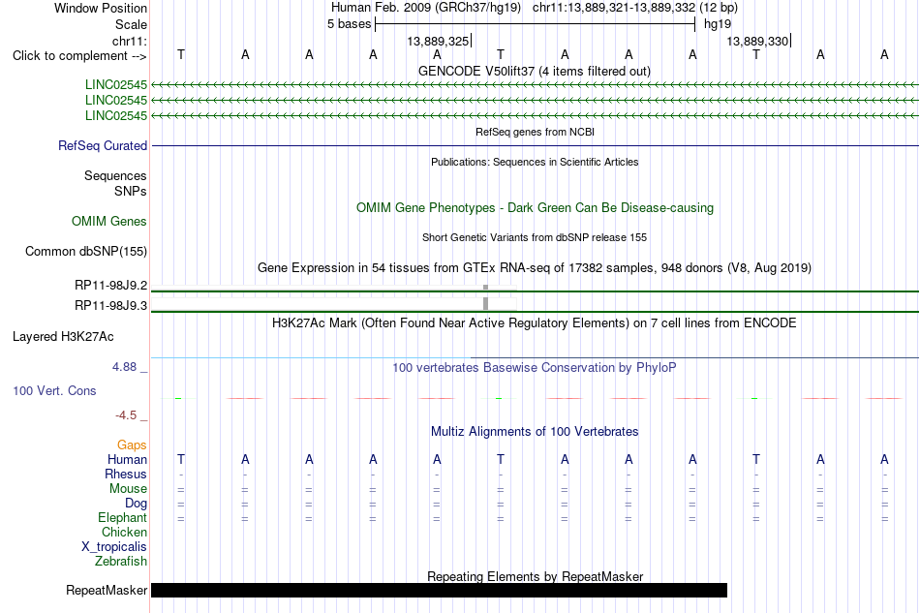Click the orange Gaps label

click(132, 445)
